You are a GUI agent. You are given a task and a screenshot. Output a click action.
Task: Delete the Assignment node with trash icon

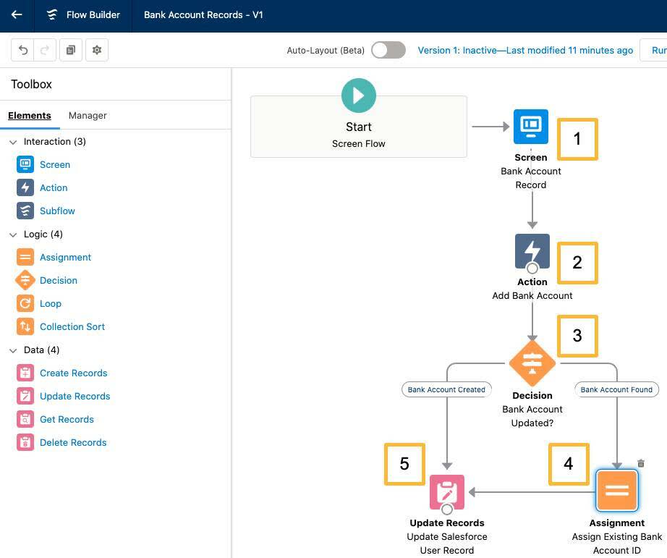640,462
